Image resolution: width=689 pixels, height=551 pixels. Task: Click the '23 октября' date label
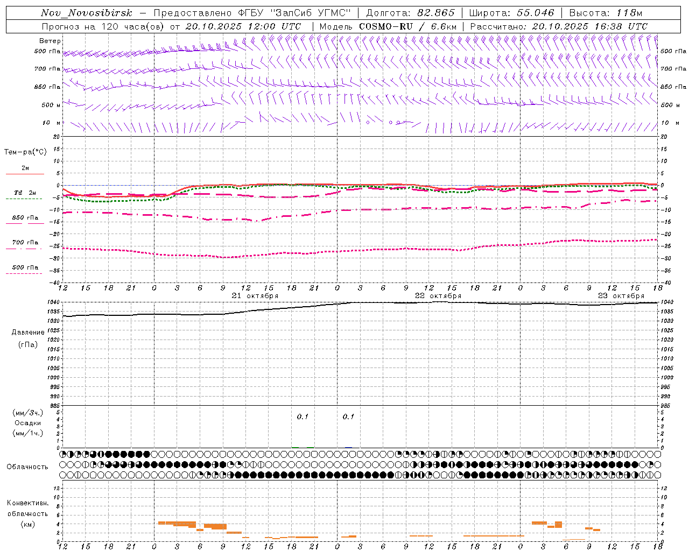(x=621, y=296)
